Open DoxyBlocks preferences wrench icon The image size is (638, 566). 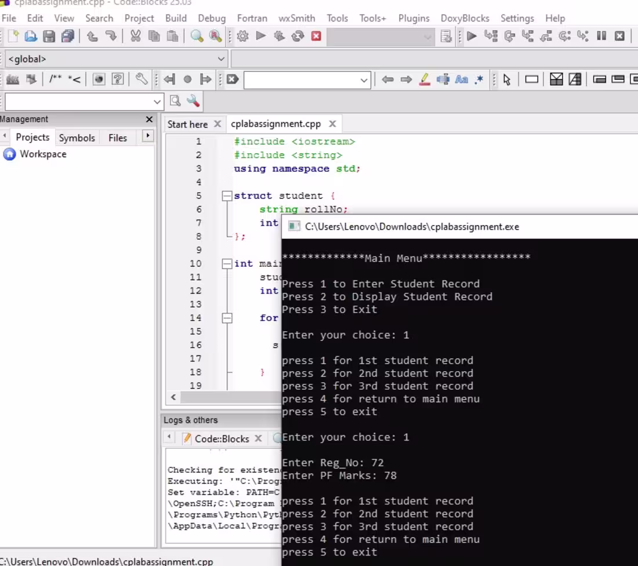point(141,79)
